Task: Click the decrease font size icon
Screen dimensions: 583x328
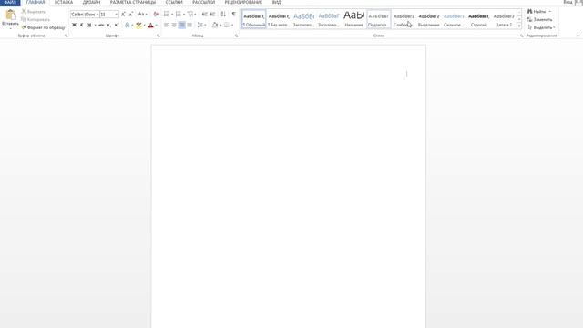Action: click(131, 15)
